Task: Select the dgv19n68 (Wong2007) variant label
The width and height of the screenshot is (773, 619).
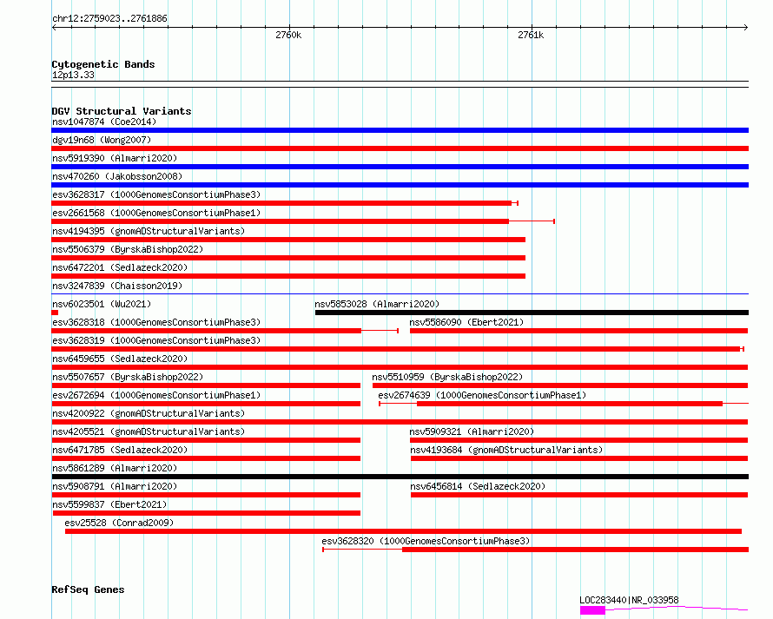Action: tap(102, 140)
